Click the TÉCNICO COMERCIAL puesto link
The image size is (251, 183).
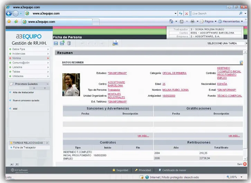230,96
